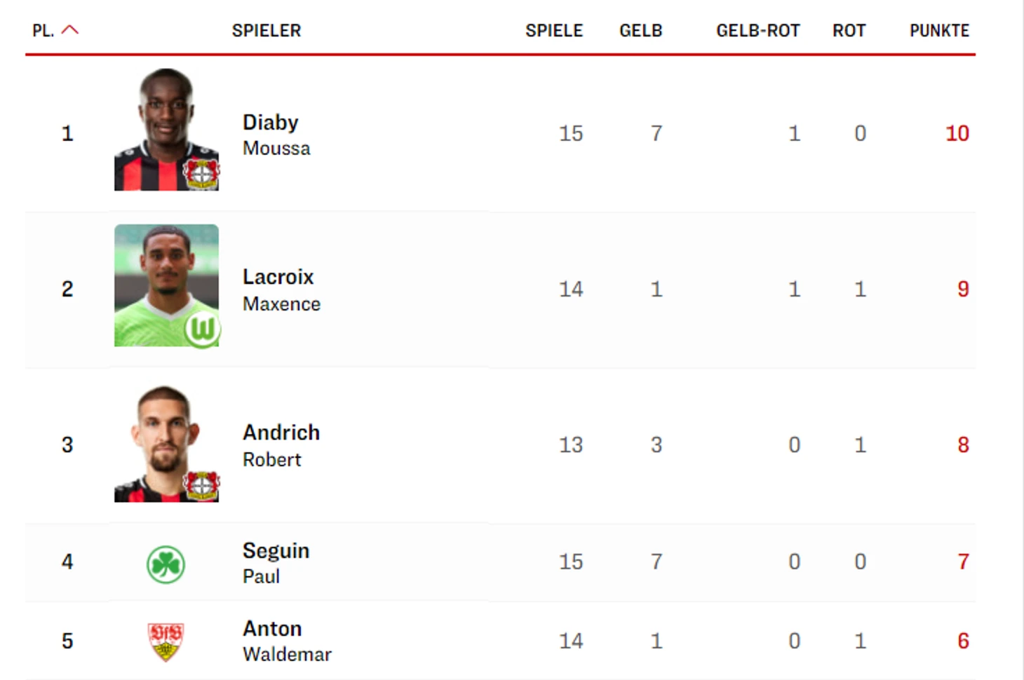Sort by GELB column header
Viewport: 1024px width, 680px height.
640,31
